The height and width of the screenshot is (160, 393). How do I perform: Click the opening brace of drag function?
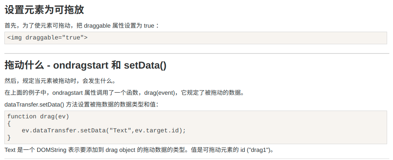click(x=9, y=124)
